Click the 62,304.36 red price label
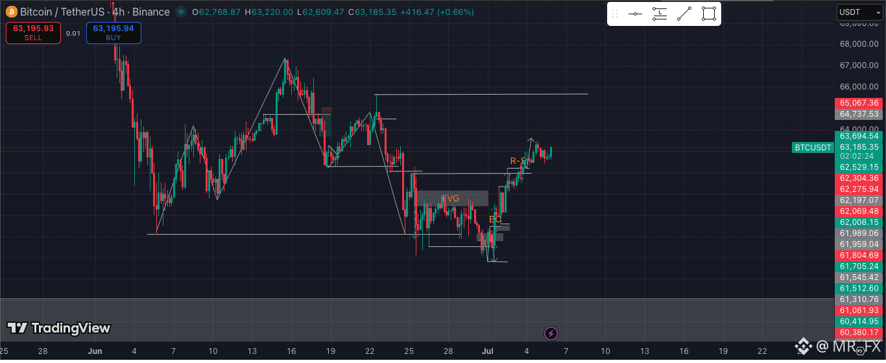 (859, 178)
